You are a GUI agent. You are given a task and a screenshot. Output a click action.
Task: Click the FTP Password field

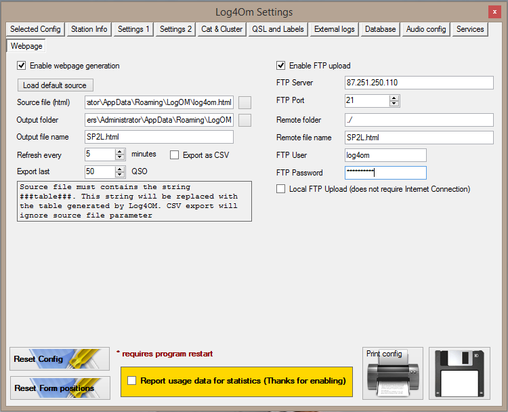tap(385, 173)
